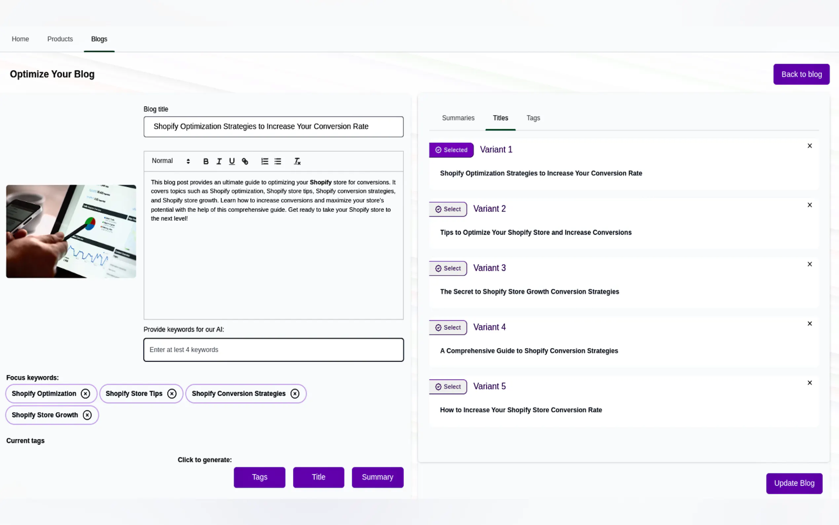Click the blog featured image thumbnail
The height and width of the screenshot is (525, 839).
click(71, 231)
